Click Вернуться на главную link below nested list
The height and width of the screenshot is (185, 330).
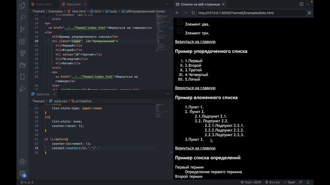[x=195, y=148]
